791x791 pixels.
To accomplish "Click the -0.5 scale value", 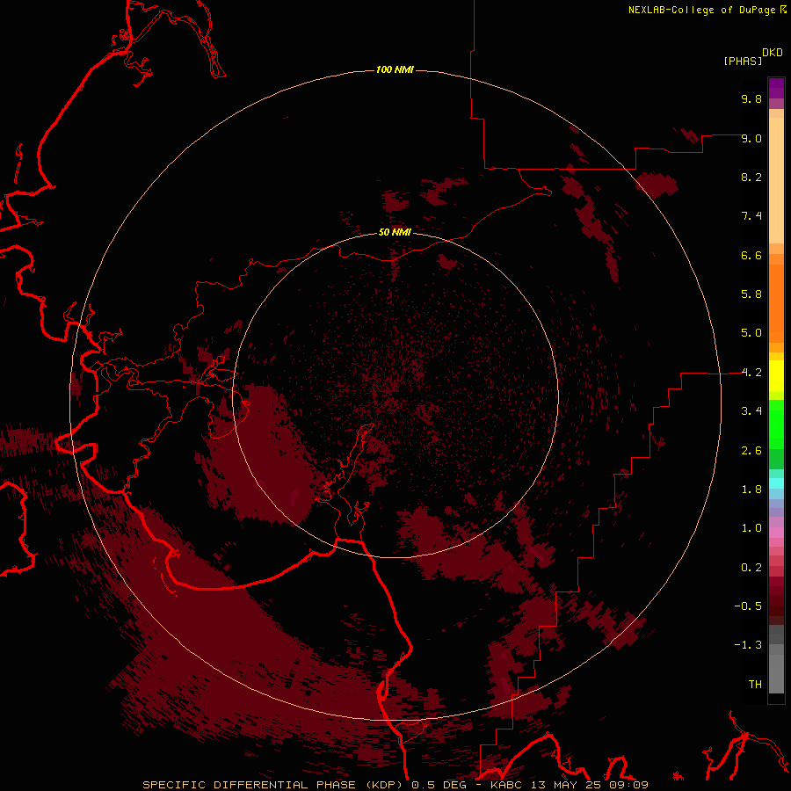I will [748, 606].
